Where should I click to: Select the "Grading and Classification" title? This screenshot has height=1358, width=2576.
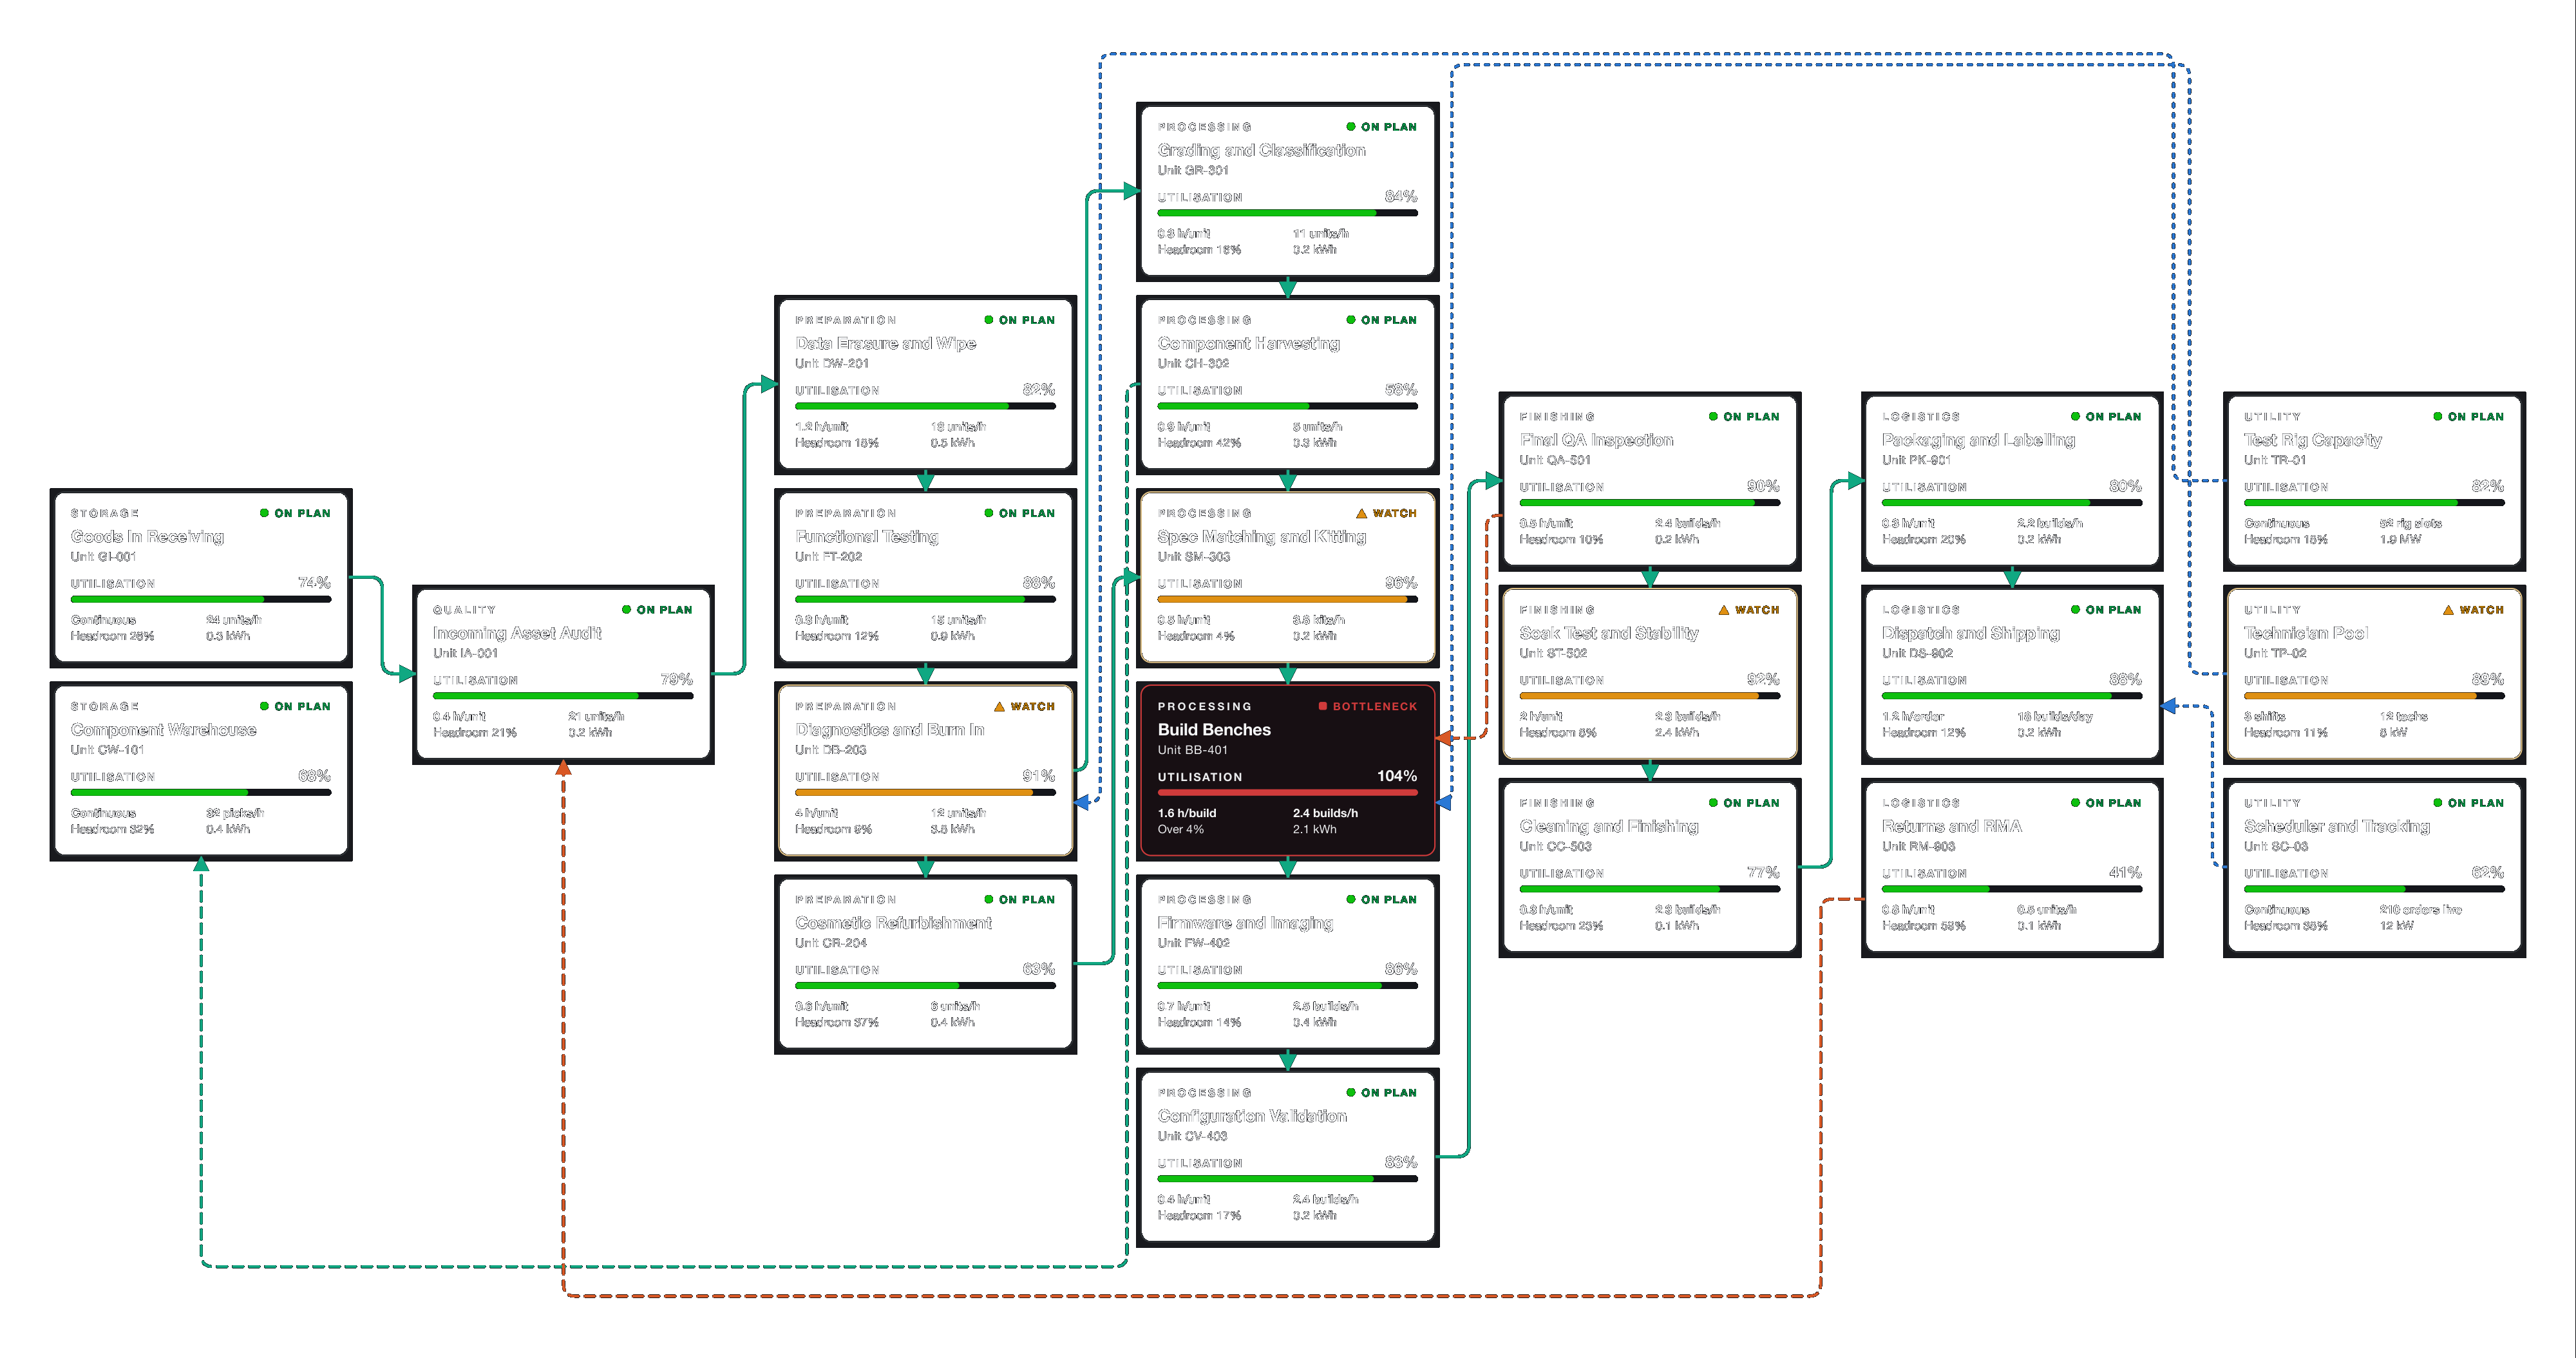(x=1261, y=151)
